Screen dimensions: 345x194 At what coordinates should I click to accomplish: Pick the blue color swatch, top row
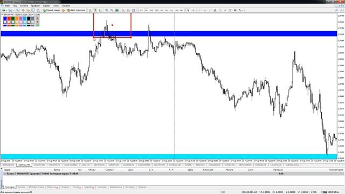[x=5, y=18]
